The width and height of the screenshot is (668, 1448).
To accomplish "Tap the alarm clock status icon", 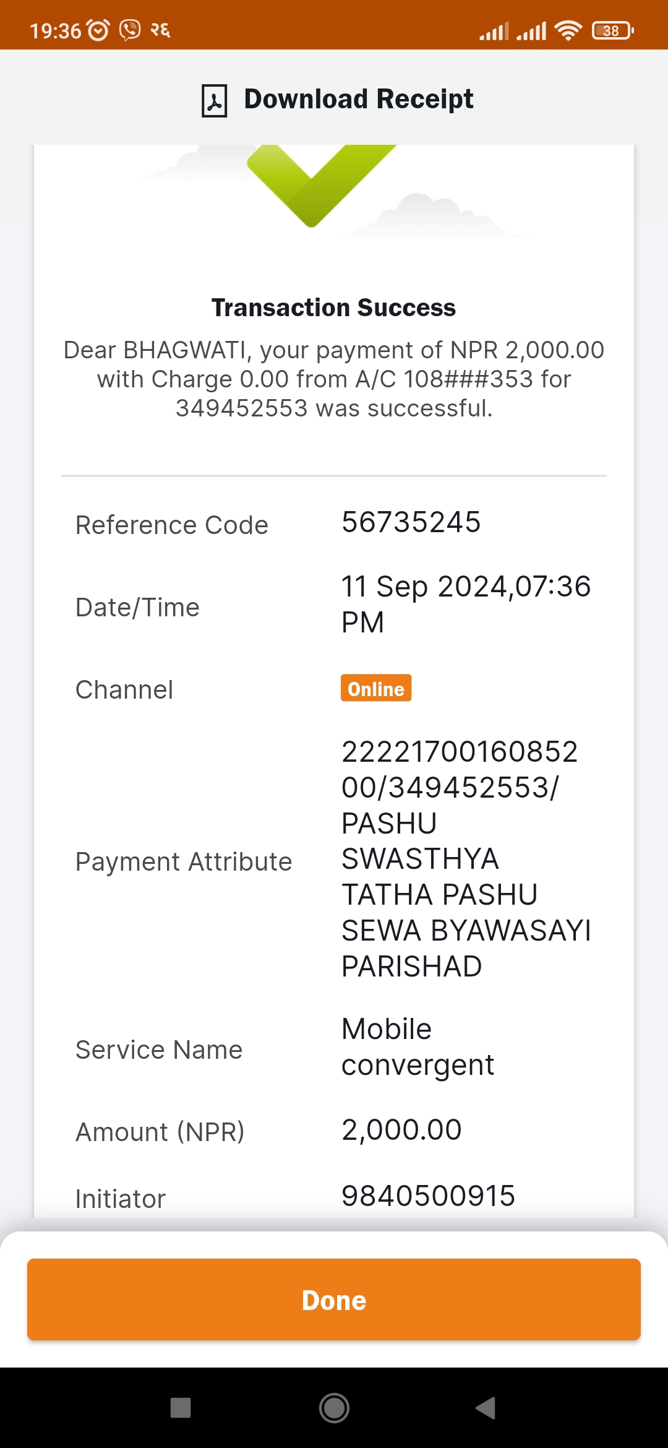I will tap(98, 30).
